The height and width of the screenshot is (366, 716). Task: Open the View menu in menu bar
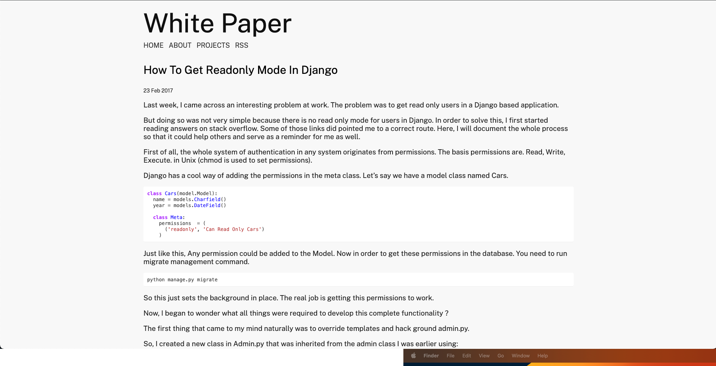(484, 356)
